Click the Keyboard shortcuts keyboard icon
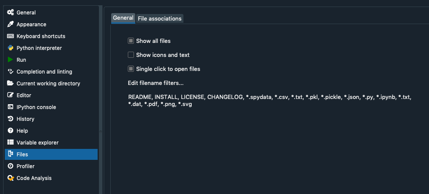 (x=11, y=36)
